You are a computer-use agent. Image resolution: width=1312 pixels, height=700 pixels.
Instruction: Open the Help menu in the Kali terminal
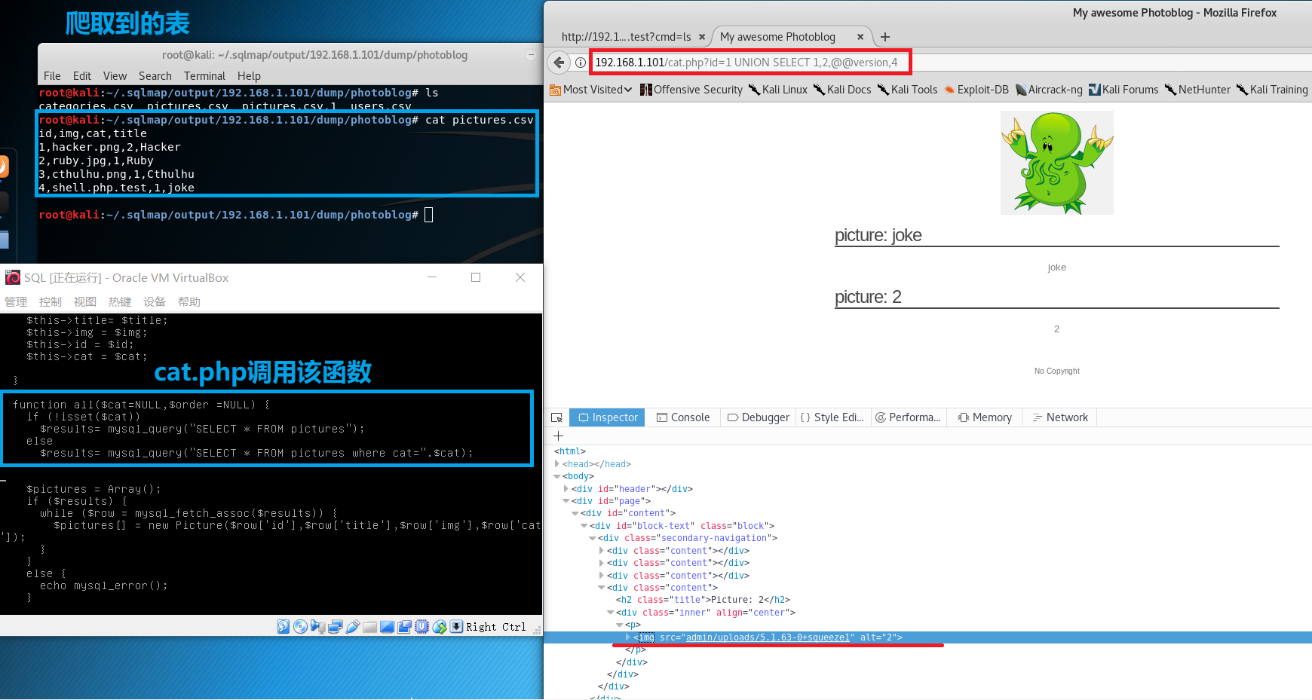[x=249, y=76]
